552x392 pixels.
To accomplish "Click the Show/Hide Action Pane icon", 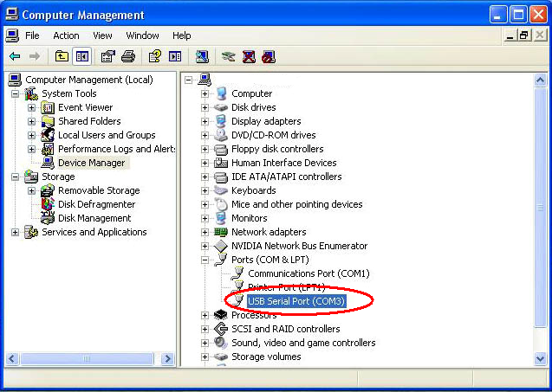I will 175,56.
